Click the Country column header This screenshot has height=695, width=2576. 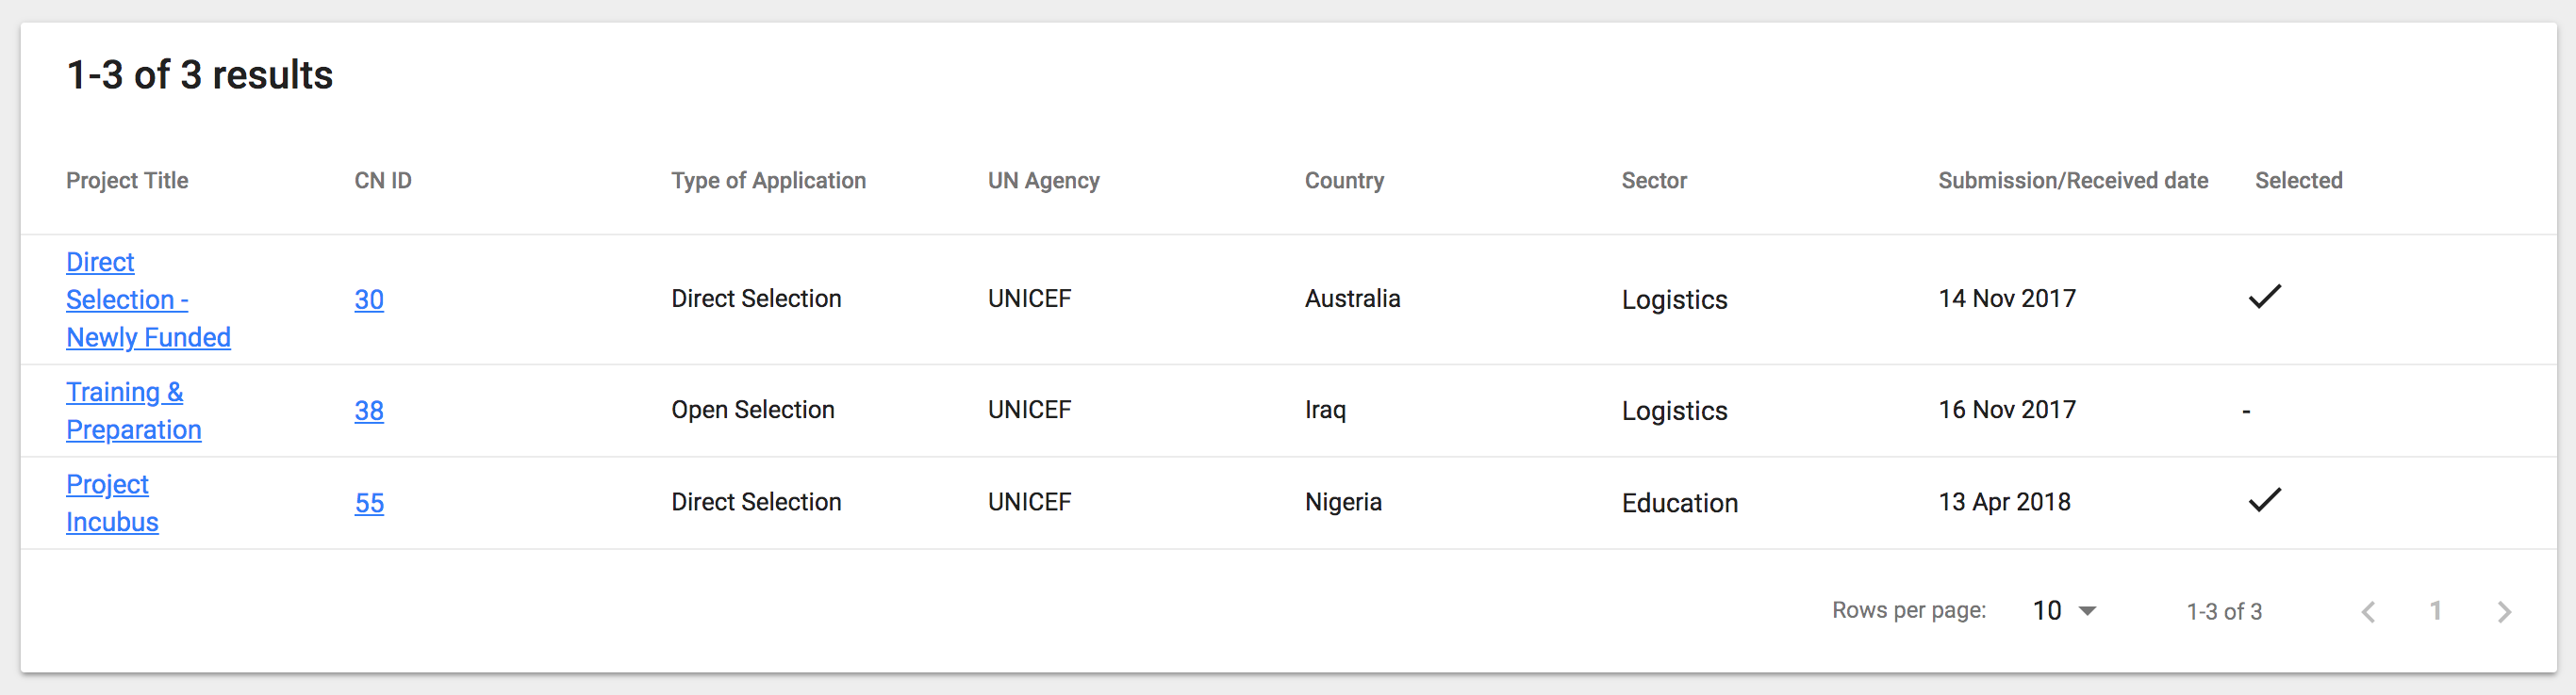pyautogui.click(x=1344, y=181)
